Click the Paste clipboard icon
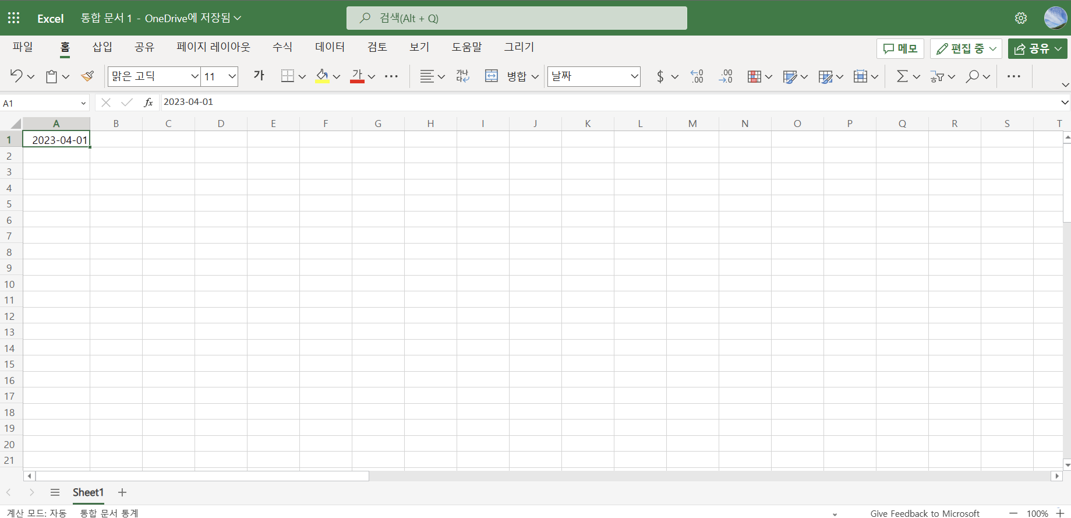Image resolution: width=1071 pixels, height=518 pixels. click(52, 76)
